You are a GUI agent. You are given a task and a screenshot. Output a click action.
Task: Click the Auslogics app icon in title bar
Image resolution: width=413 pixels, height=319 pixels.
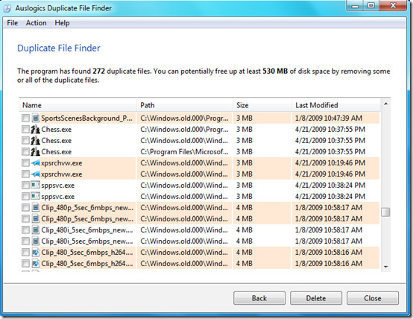pos(7,8)
